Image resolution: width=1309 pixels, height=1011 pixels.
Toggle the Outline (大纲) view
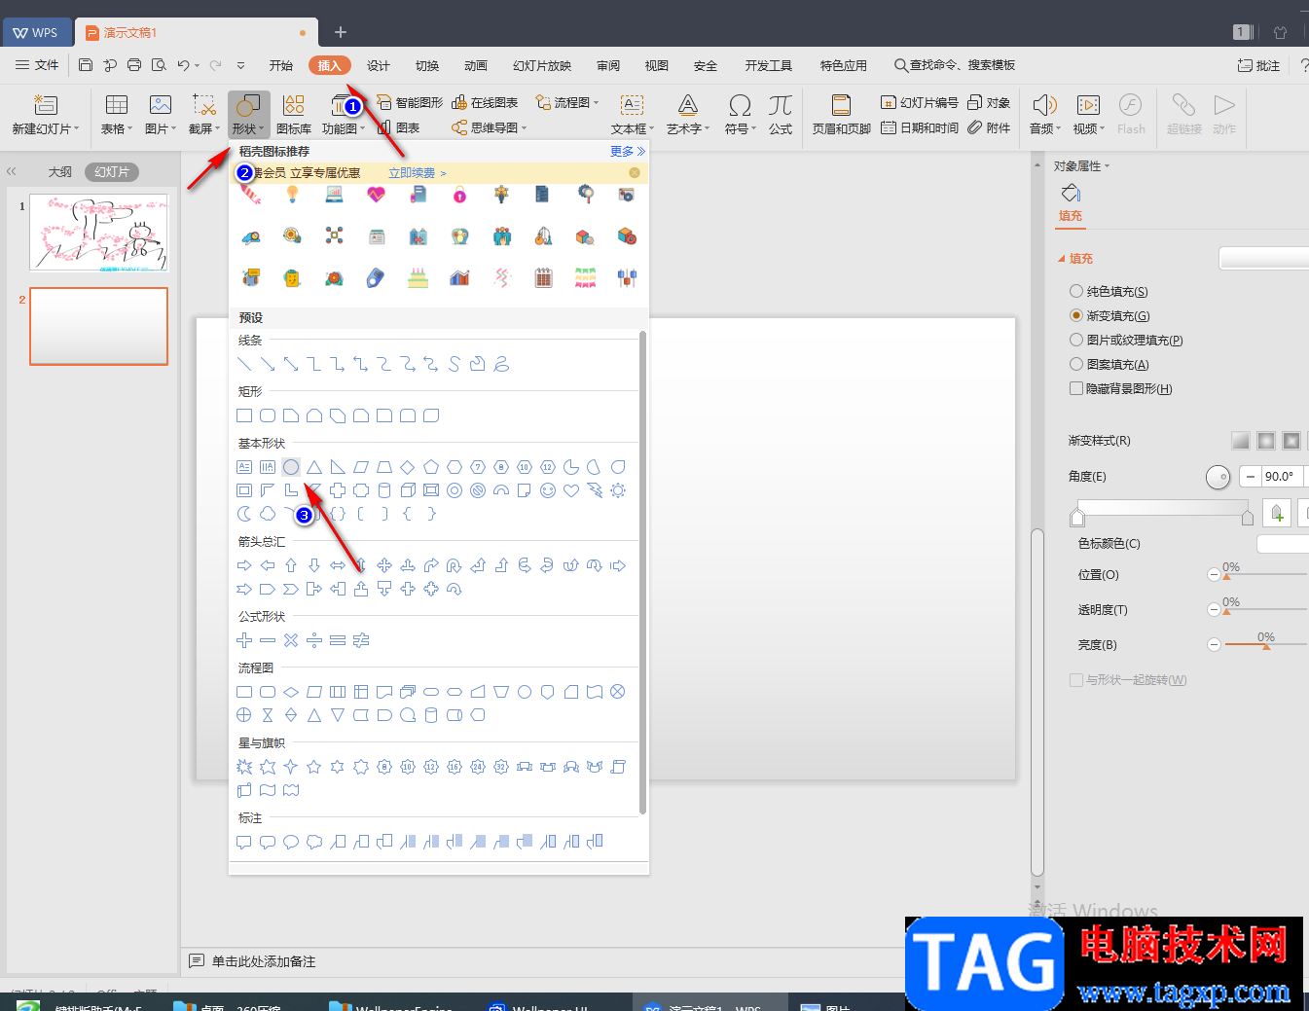(60, 171)
